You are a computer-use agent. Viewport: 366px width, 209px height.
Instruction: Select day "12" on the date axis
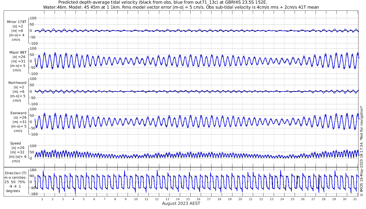click(x=157, y=199)
